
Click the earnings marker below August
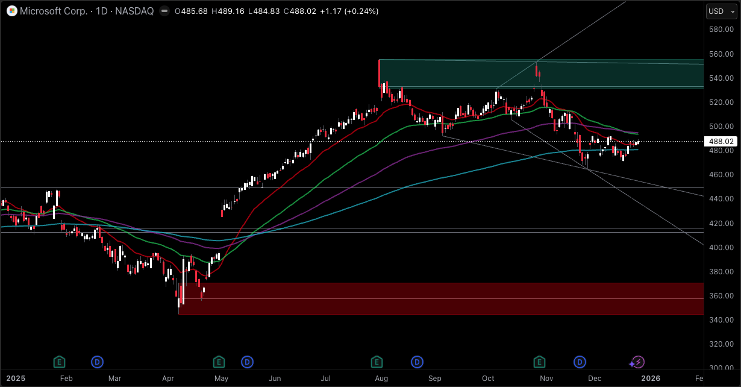(377, 362)
